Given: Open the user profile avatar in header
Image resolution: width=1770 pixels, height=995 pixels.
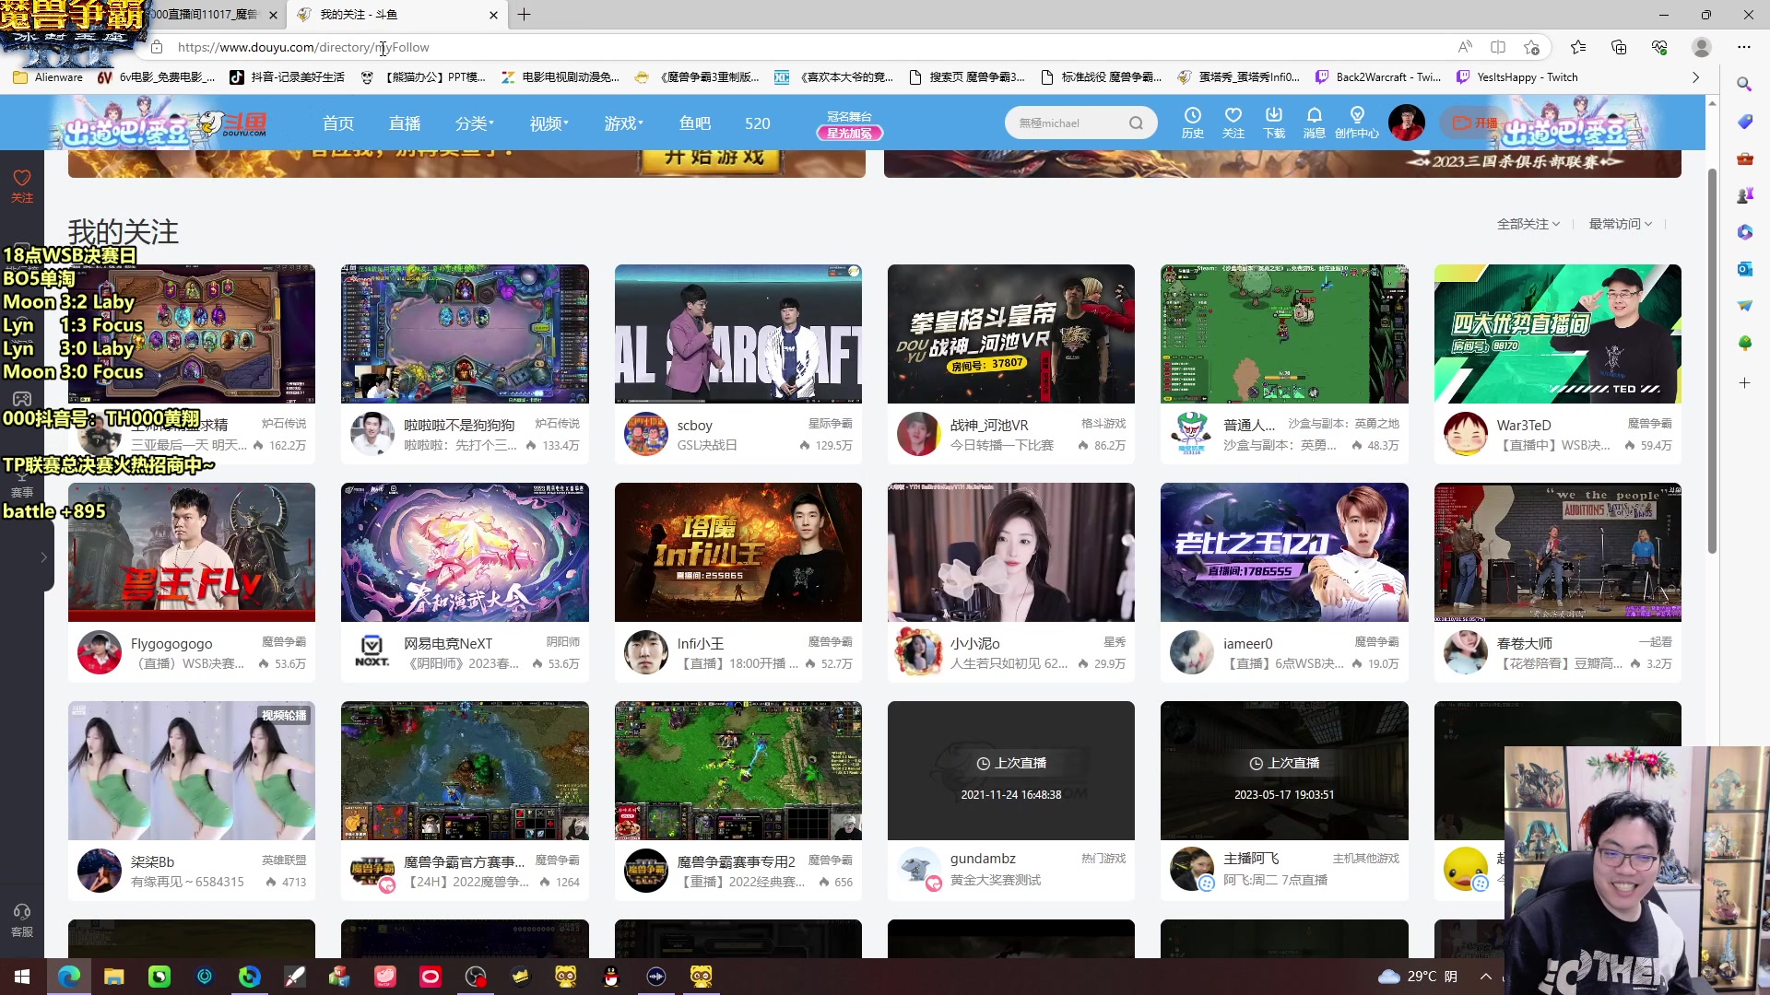Looking at the screenshot, I should (1407, 123).
